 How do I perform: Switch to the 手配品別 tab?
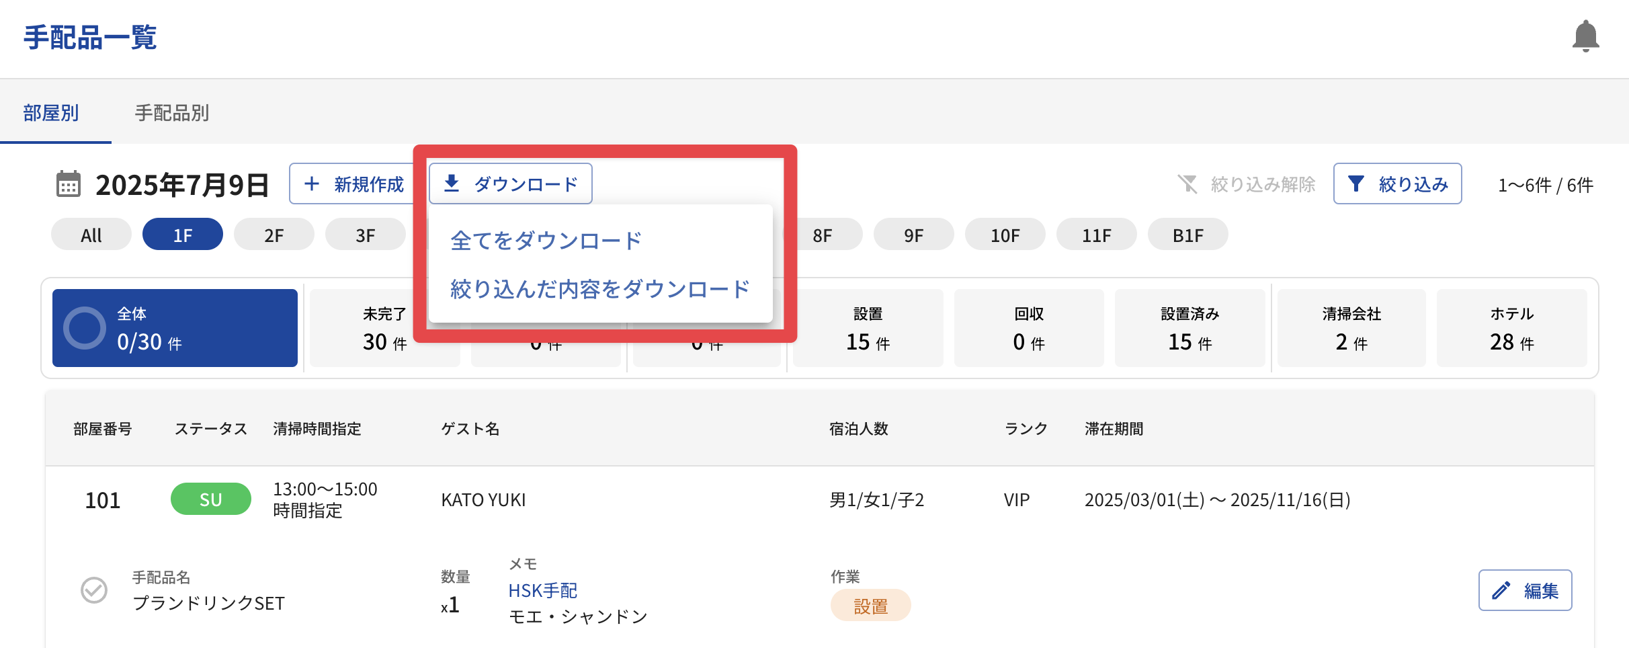coord(172,112)
